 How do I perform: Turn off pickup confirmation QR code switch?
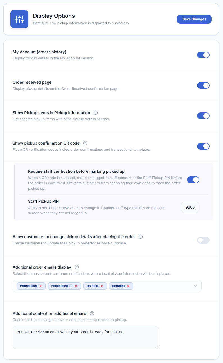(x=203, y=146)
